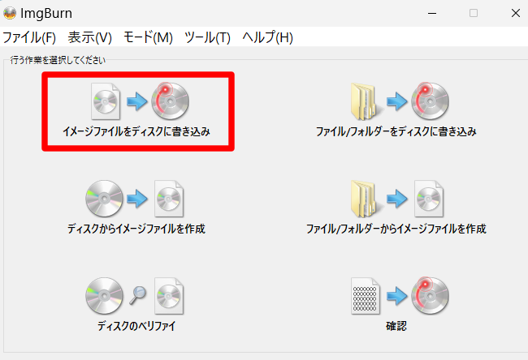Click the folder icon for creating image from files
The width and height of the screenshot is (528, 360).
[x=365, y=199]
